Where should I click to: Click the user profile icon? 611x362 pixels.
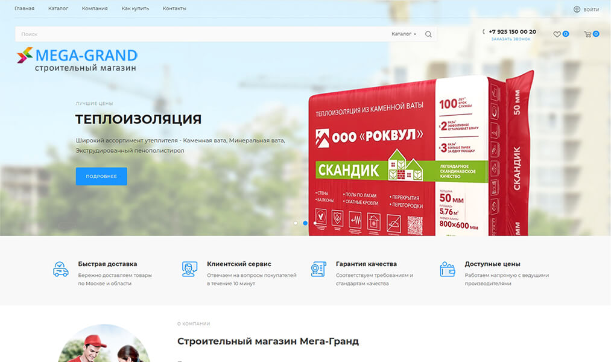pos(577,9)
